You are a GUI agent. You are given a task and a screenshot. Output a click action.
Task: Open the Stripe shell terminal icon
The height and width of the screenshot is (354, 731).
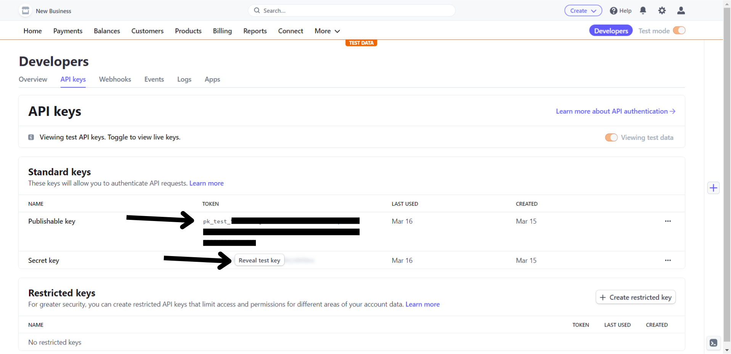(x=713, y=343)
